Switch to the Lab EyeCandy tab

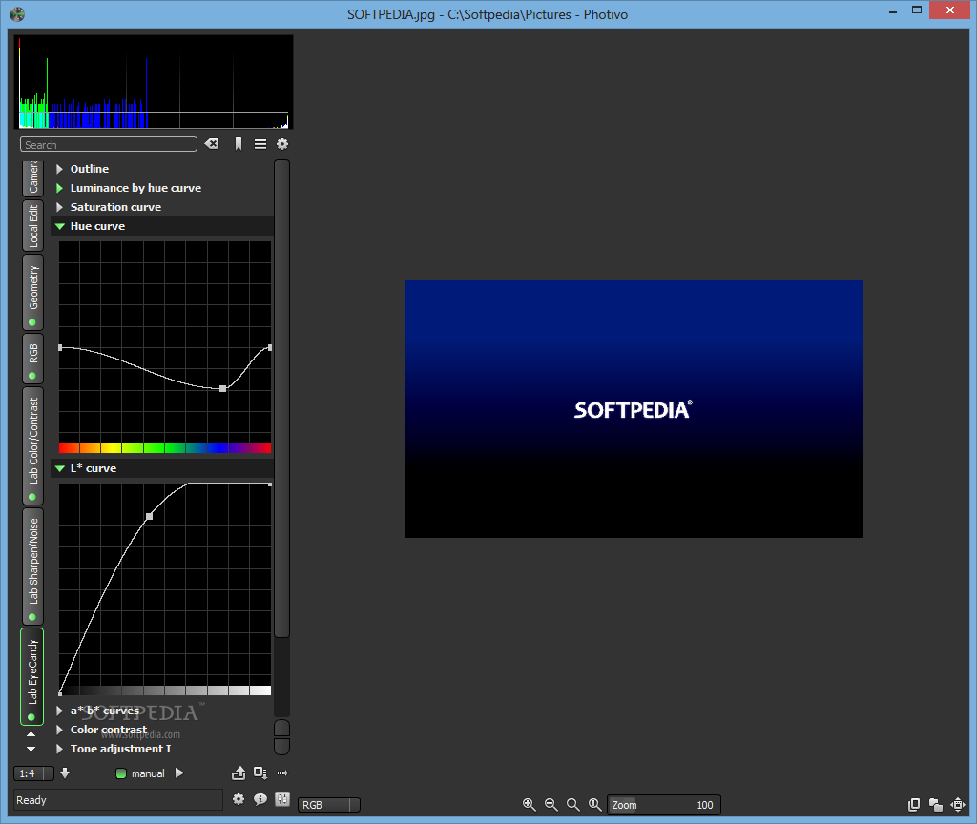[x=32, y=677]
